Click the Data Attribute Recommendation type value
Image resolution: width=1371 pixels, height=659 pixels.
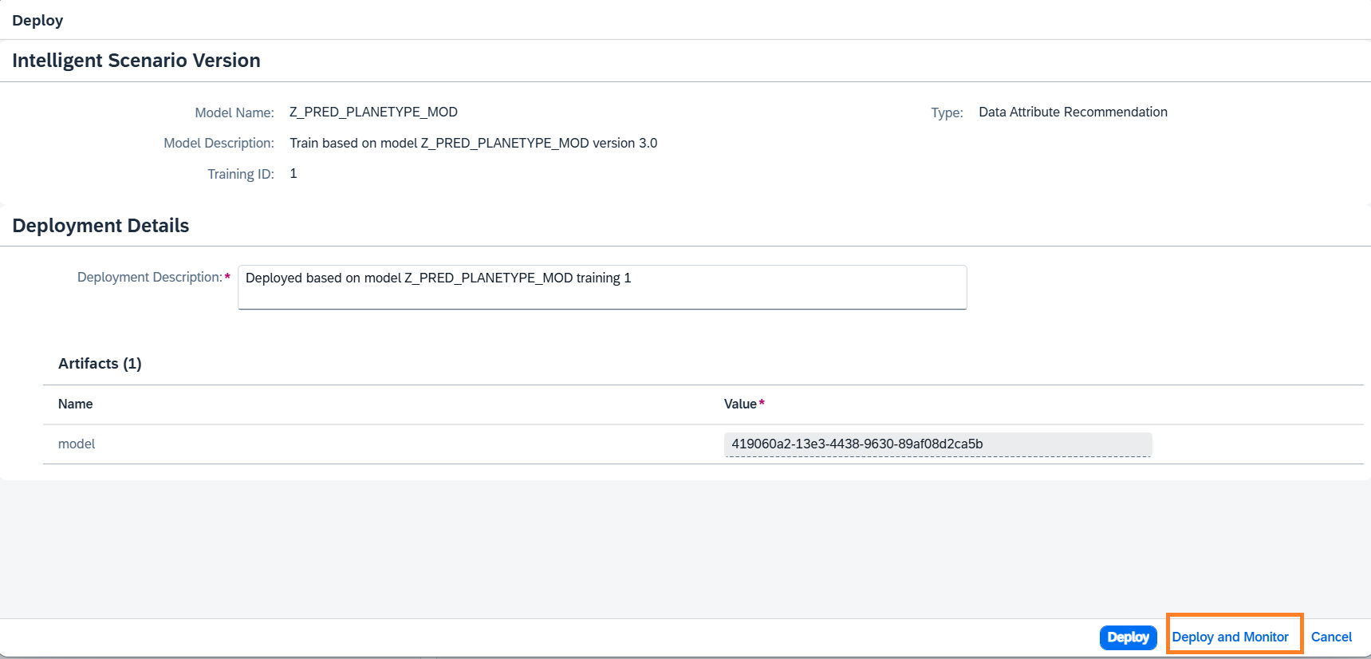(x=1073, y=112)
